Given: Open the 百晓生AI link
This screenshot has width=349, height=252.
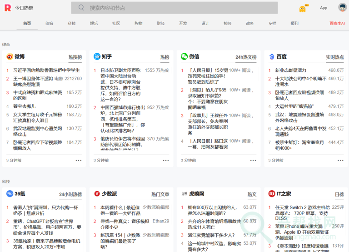Looking at the screenshot, I should (337, 23).
